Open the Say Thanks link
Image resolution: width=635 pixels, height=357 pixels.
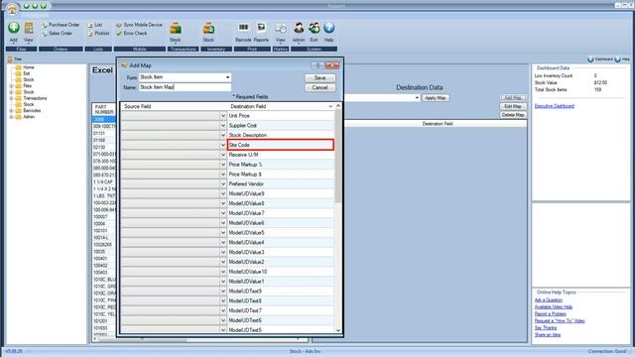[x=546, y=328]
